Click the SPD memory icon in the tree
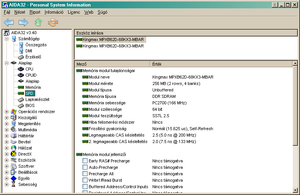Viewport: 300px width, 195px height. coord(21,93)
